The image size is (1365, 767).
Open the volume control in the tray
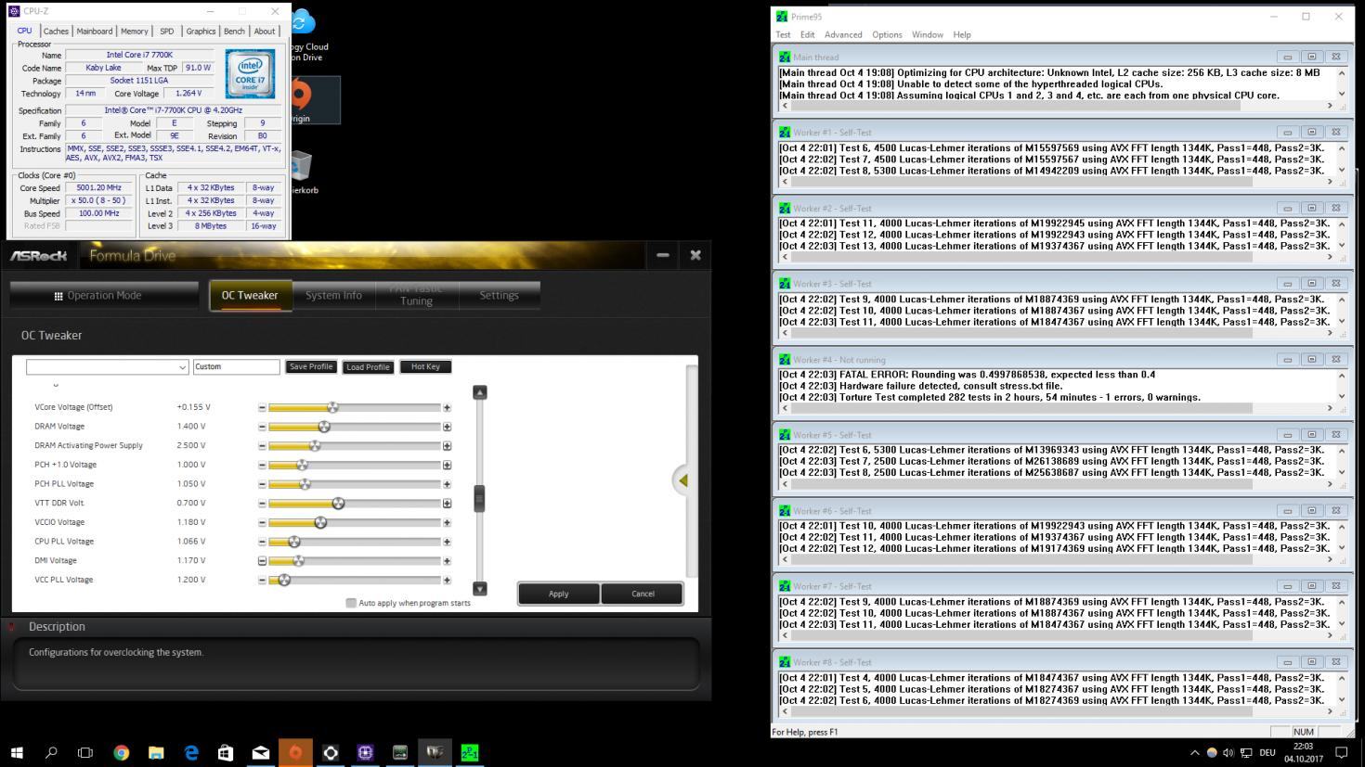(1228, 752)
